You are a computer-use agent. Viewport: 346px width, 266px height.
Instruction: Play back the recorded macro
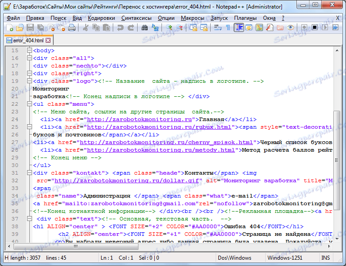[x=325, y=27]
